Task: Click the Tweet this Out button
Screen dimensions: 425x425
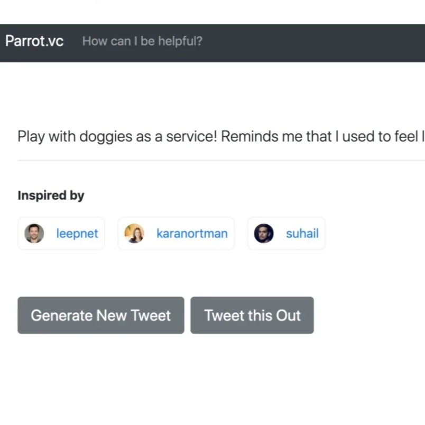Action: pyautogui.click(x=252, y=315)
